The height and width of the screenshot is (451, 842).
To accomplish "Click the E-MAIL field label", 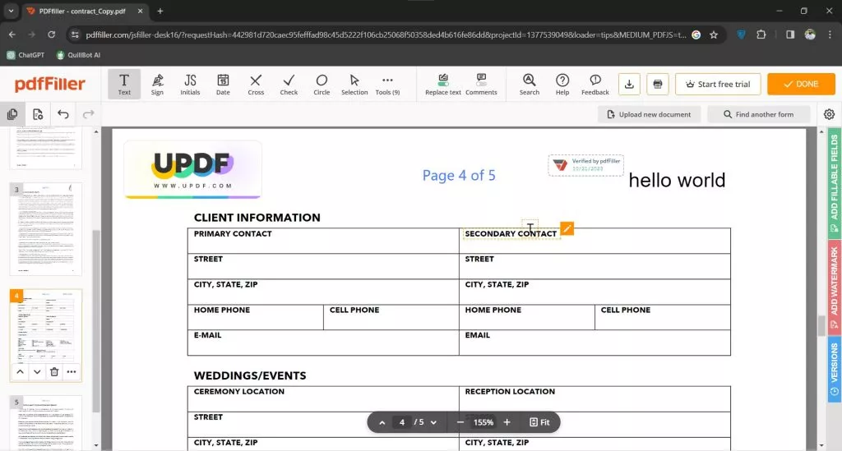I will click(207, 335).
